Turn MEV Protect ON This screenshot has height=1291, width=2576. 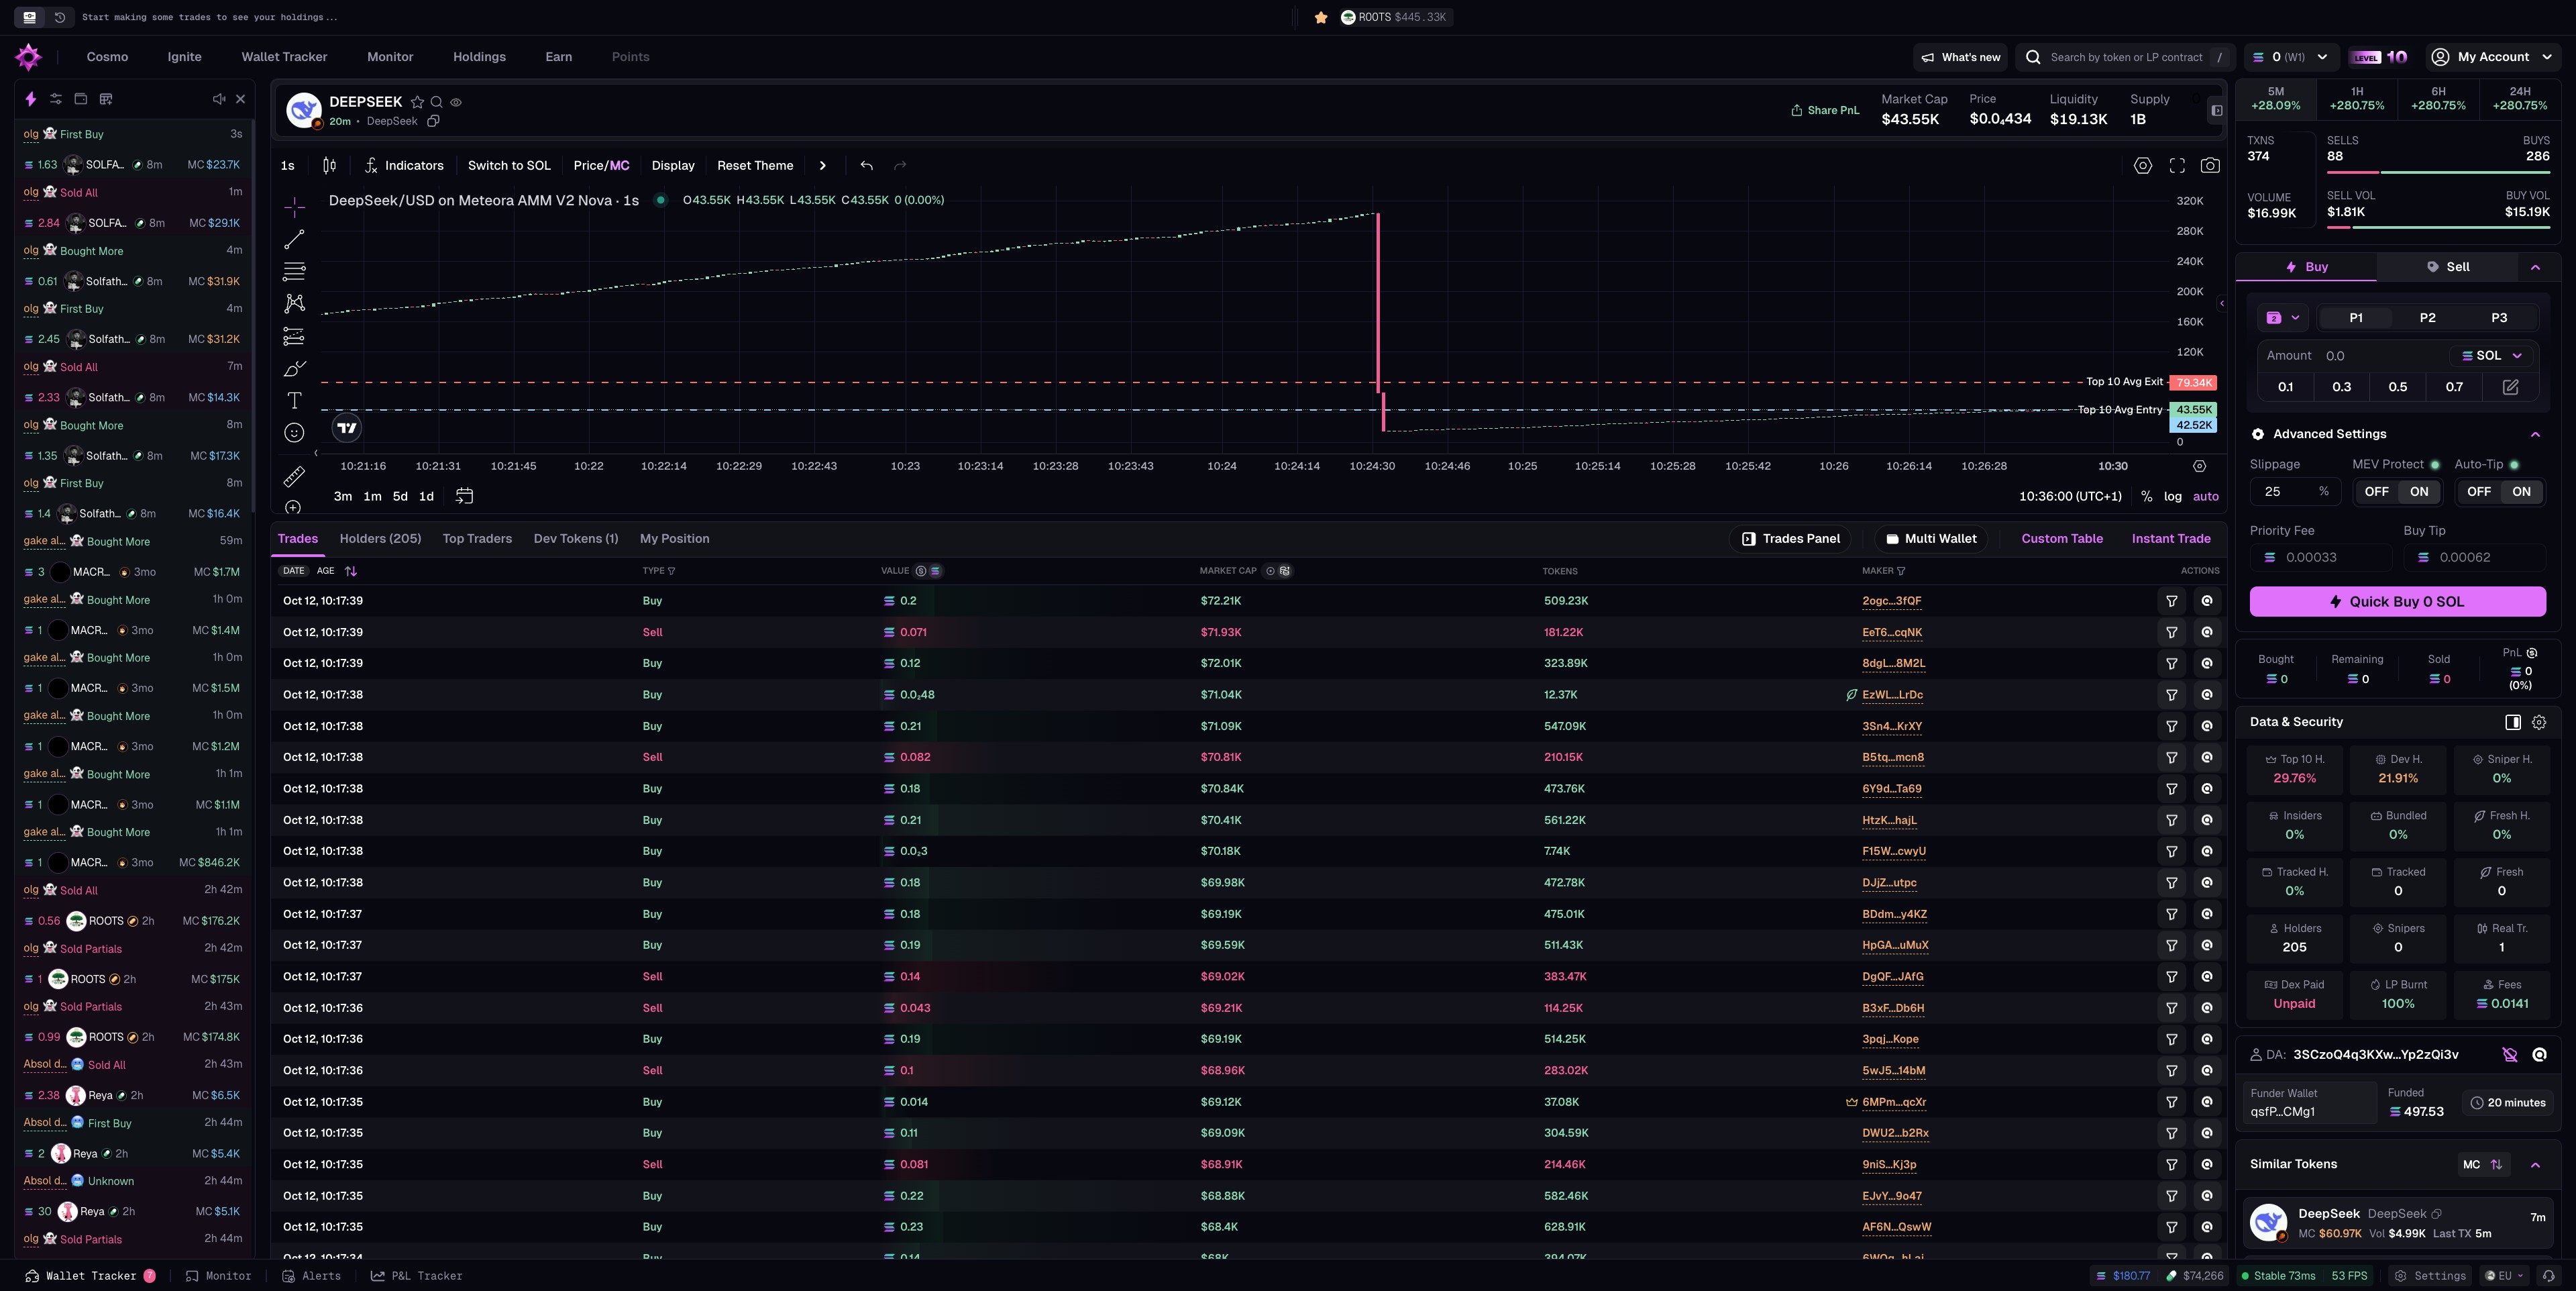click(x=2419, y=492)
